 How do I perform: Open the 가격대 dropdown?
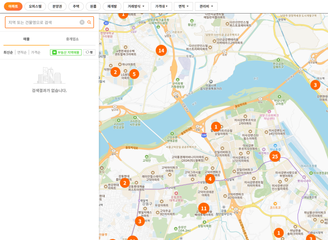161,7
